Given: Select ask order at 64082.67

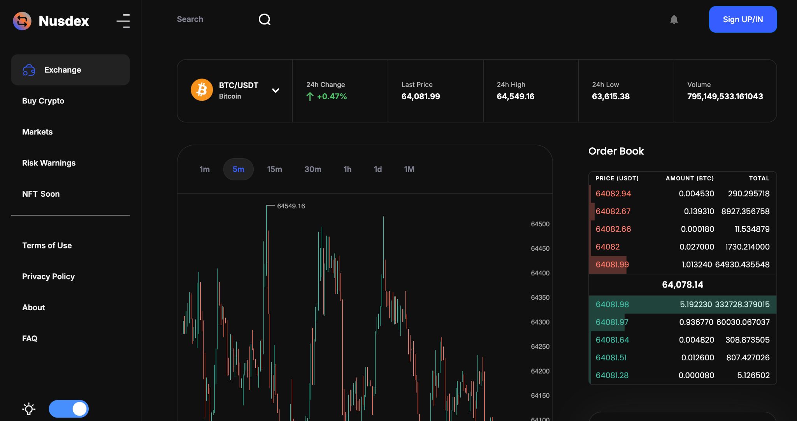Looking at the screenshot, I should 683,211.
